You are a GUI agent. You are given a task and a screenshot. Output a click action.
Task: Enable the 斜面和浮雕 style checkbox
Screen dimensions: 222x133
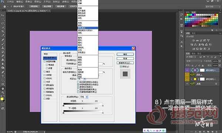tap(45, 62)
